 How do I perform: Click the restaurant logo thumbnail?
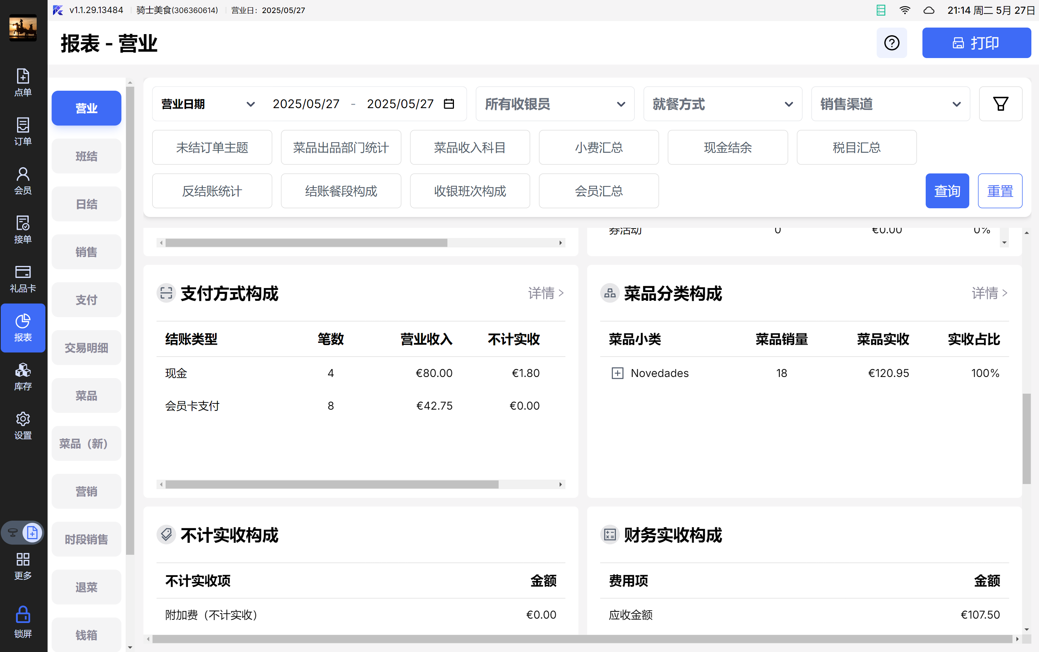pos(23,28)
